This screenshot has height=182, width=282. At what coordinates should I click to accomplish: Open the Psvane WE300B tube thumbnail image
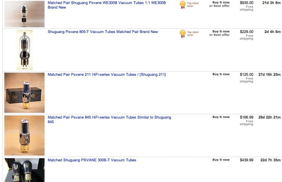[x=24, y=14]
